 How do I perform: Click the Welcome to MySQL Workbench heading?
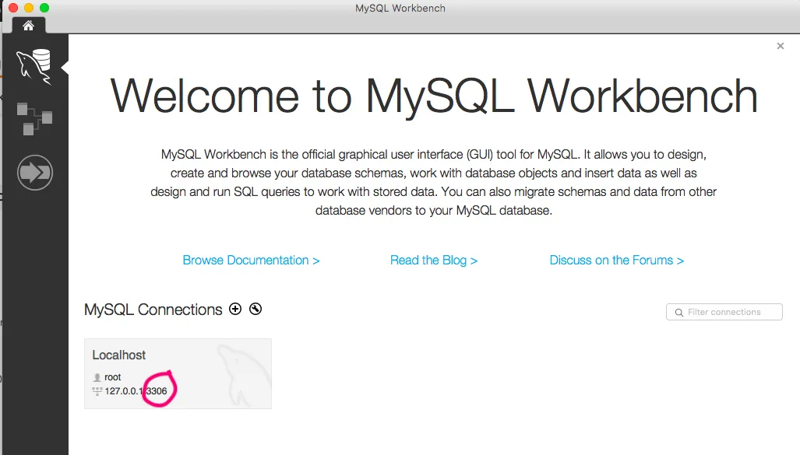(x=434, y=96)
